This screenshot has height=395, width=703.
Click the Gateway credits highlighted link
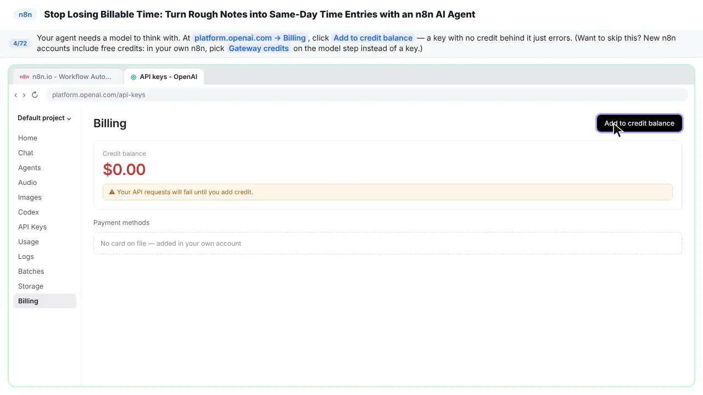coord(259,48)
